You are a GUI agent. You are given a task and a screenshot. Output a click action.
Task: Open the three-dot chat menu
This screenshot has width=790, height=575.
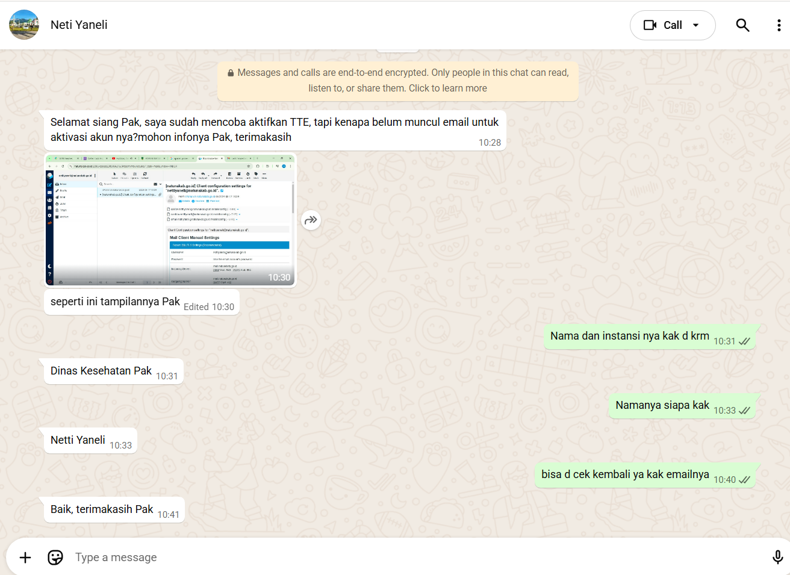point(779,25)
